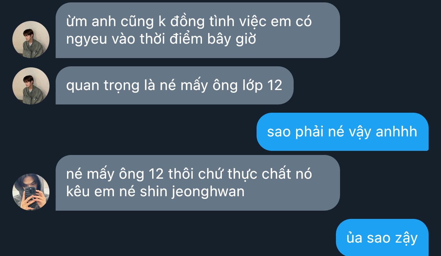This screenshot has width=441, height=256.
Task: Click the word 'anhhh' in the blue bubble
Action: 396,132
